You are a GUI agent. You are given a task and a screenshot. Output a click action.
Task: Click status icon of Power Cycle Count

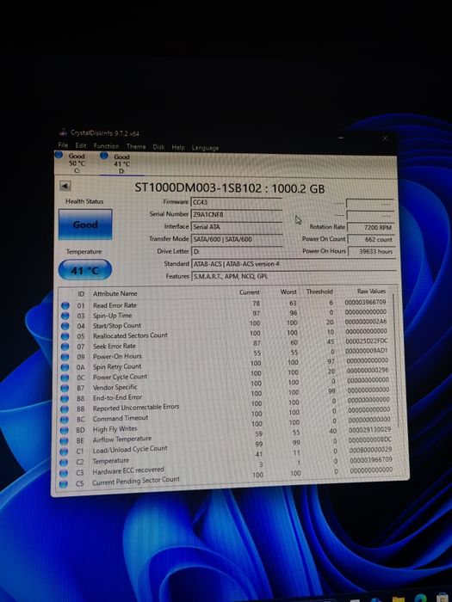pyautogui.click(x=65, y=378)
